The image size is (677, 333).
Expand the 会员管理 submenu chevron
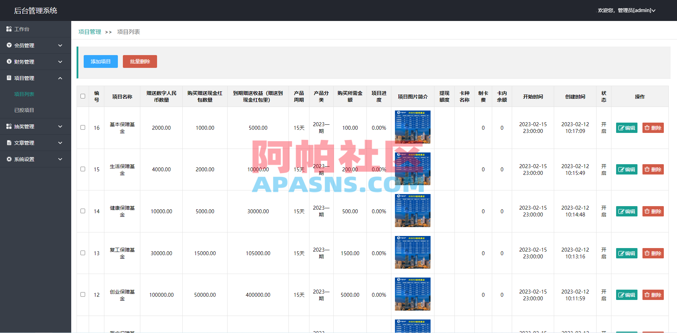(60, 45)
